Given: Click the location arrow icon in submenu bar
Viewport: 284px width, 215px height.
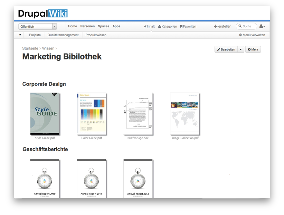Looking at the screenshot, I should [20, 35].
